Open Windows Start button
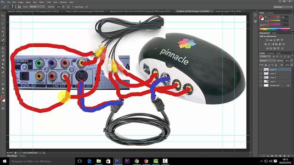 click(5, 161)
